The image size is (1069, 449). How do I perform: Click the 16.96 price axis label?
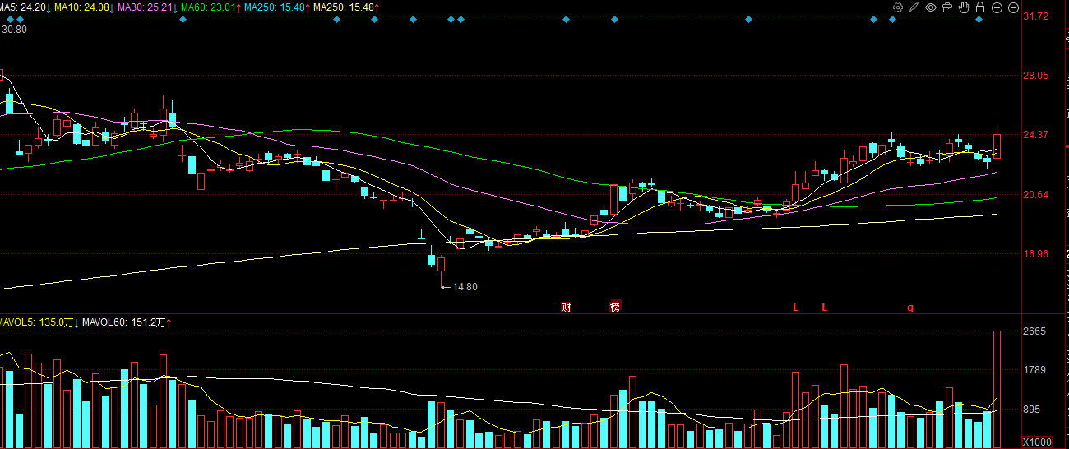(x=1035, y=254)
